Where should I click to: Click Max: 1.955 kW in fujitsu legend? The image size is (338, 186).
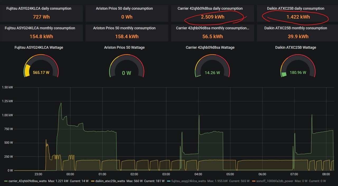click(x=218, y=181)
